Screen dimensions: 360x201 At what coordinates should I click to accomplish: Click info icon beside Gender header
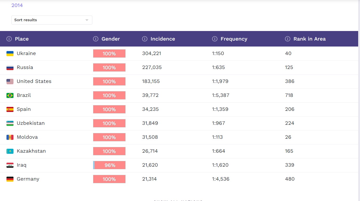[96, 39]
